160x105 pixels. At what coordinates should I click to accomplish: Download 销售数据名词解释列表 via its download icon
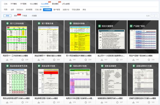click(102, 102)
